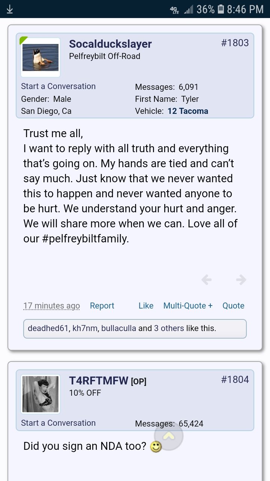Tap the 4G LTE signal icon
This screenshot has height=481, width=270.
coord(174,9)
